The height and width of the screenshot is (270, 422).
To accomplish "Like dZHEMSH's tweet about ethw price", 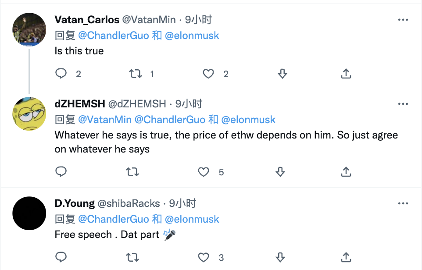I will (x=204, y=172).
